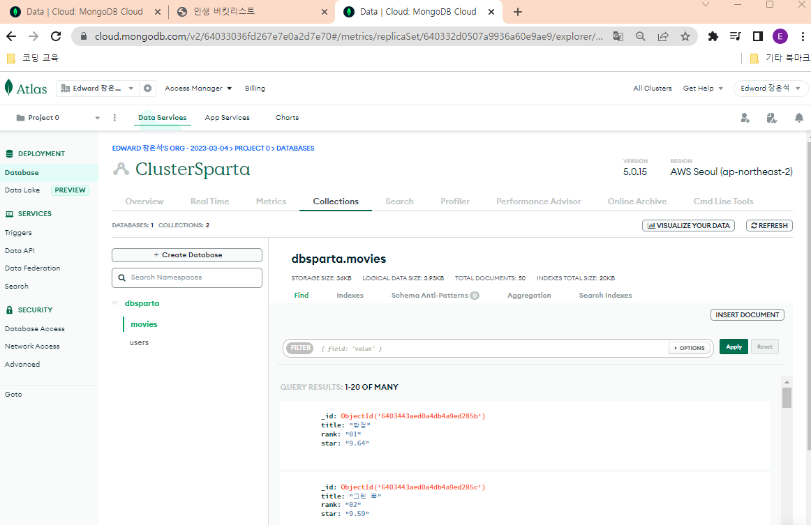Open Chrome profile avatar E
Image resolution: width=811 pixels, height=525 pixels.
pyautogui.click(x=780, y=36)
